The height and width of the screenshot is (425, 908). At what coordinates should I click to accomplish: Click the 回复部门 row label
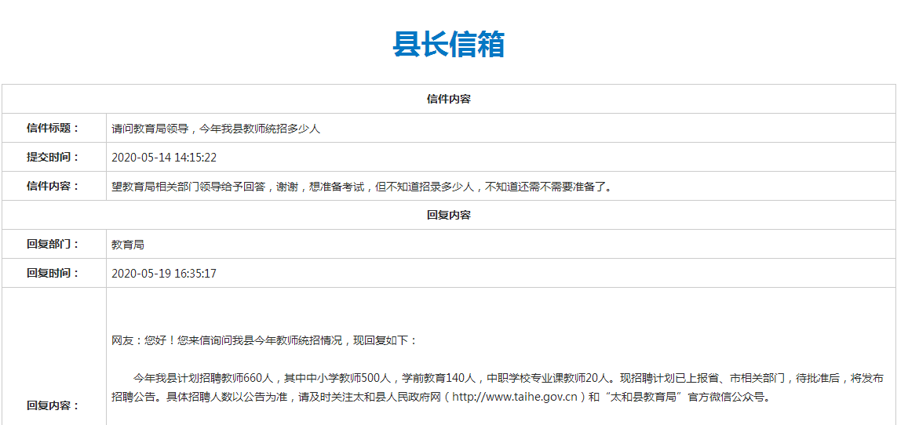coord(53,245)
